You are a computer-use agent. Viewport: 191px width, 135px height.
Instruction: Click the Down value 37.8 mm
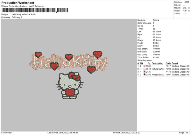point(157,40)
